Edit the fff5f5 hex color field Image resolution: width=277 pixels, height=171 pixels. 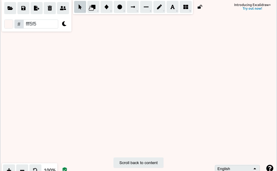[41, 24]
